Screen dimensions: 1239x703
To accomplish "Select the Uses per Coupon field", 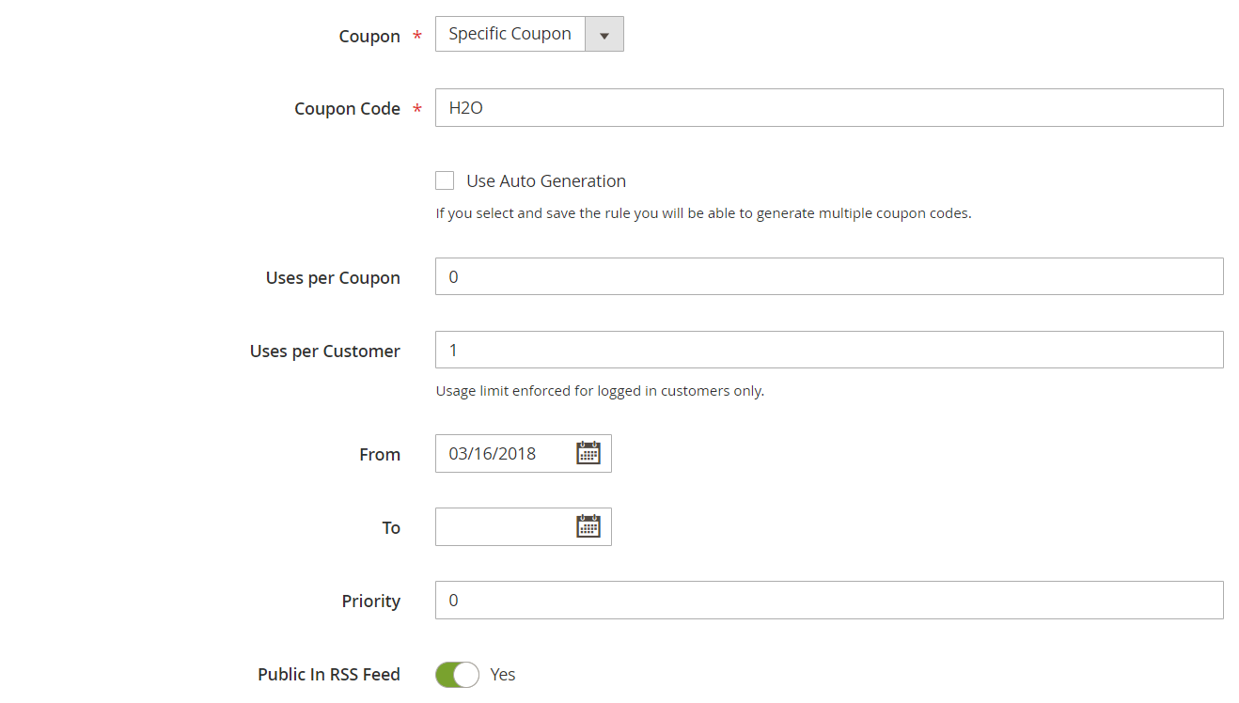I will [x=829, y=276].
